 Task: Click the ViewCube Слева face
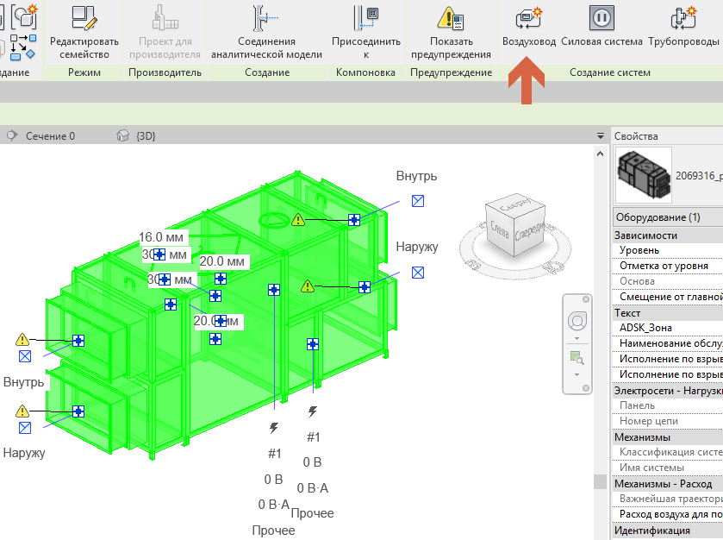tap(500, 229)
